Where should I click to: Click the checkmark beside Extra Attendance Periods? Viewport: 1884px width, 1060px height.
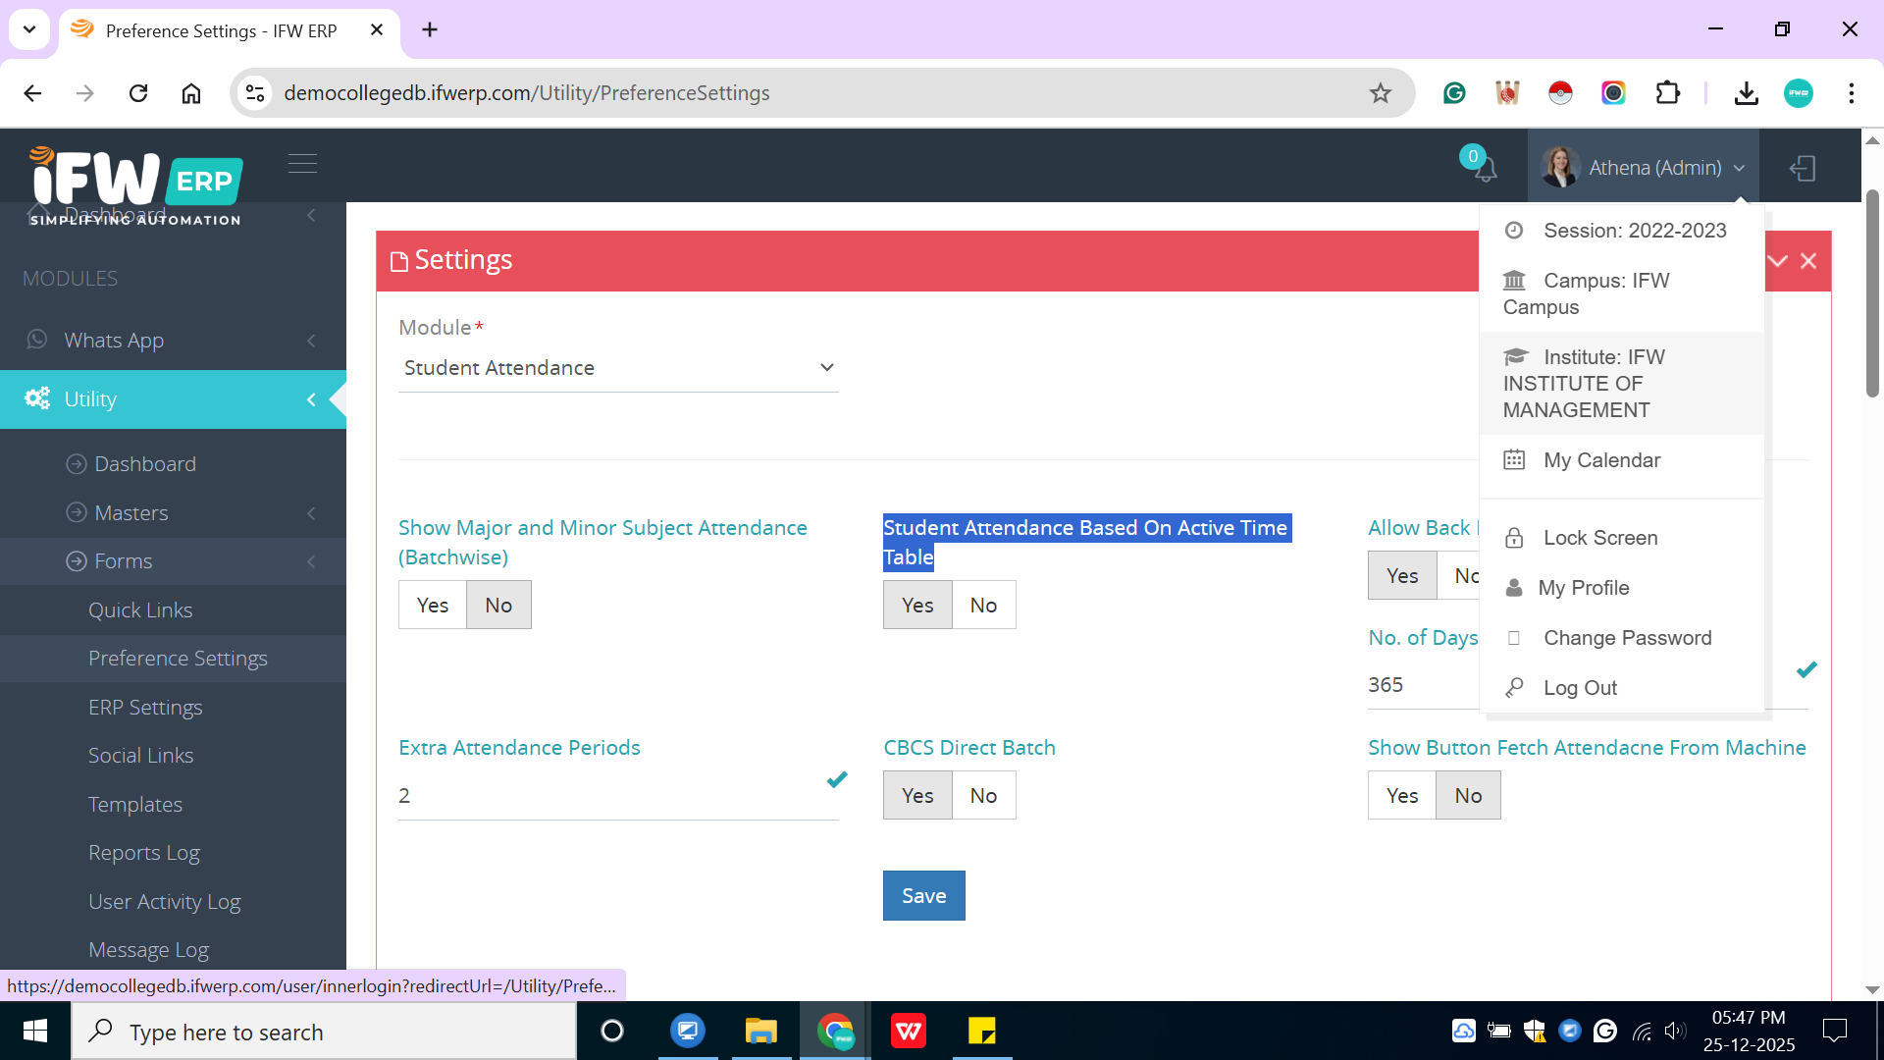click(x=836, y=780)
